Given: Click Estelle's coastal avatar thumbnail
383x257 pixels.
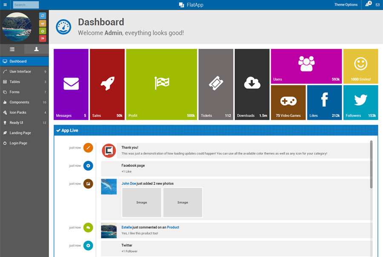Looking at the screenshot, I should (109, 230).
